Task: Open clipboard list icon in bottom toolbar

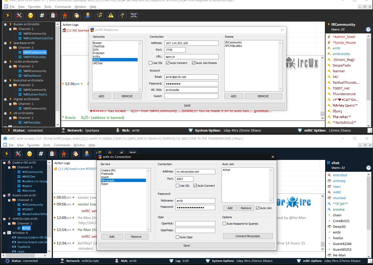Action: click(52, 154)
